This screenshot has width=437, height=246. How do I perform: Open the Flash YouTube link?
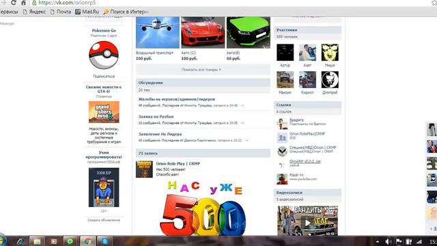click(x=296, y=175)
